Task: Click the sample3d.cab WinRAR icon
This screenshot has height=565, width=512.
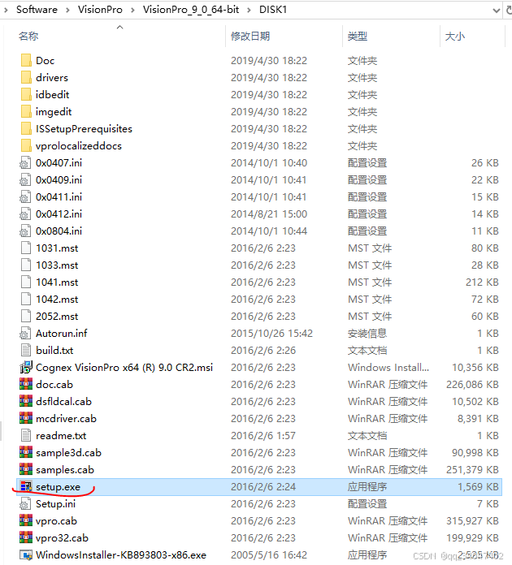Action: [26, 453]
